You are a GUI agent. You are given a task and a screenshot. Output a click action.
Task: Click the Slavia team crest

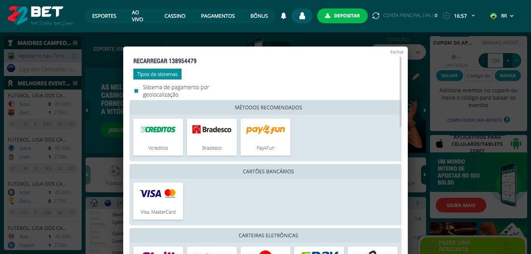point(11,104)
